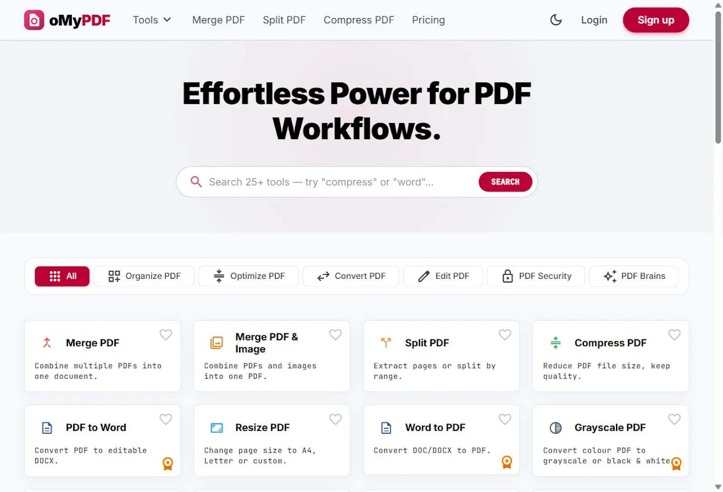Open Compress PDF in top navigation
This screenshot has width=723, height=492.
click(x=359, y=20)
